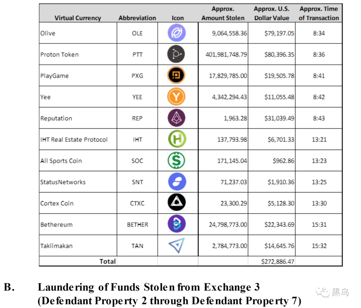Click the Taklimakan paper plane icon
Screen dimensions: 361x308
(177, 245)
